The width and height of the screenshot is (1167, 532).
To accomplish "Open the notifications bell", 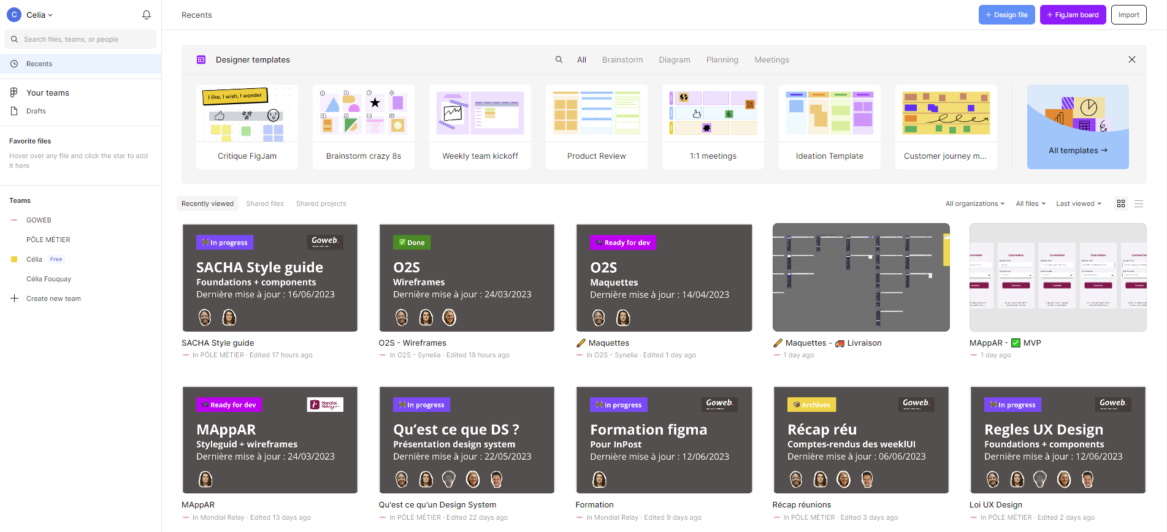I will [147, 15].
